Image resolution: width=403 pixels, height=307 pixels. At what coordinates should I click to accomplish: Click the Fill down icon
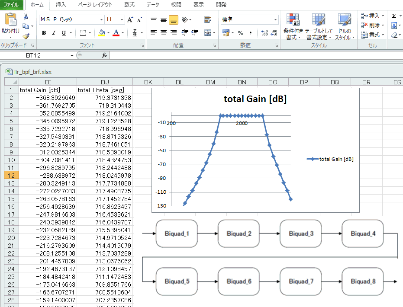[394, 26]
